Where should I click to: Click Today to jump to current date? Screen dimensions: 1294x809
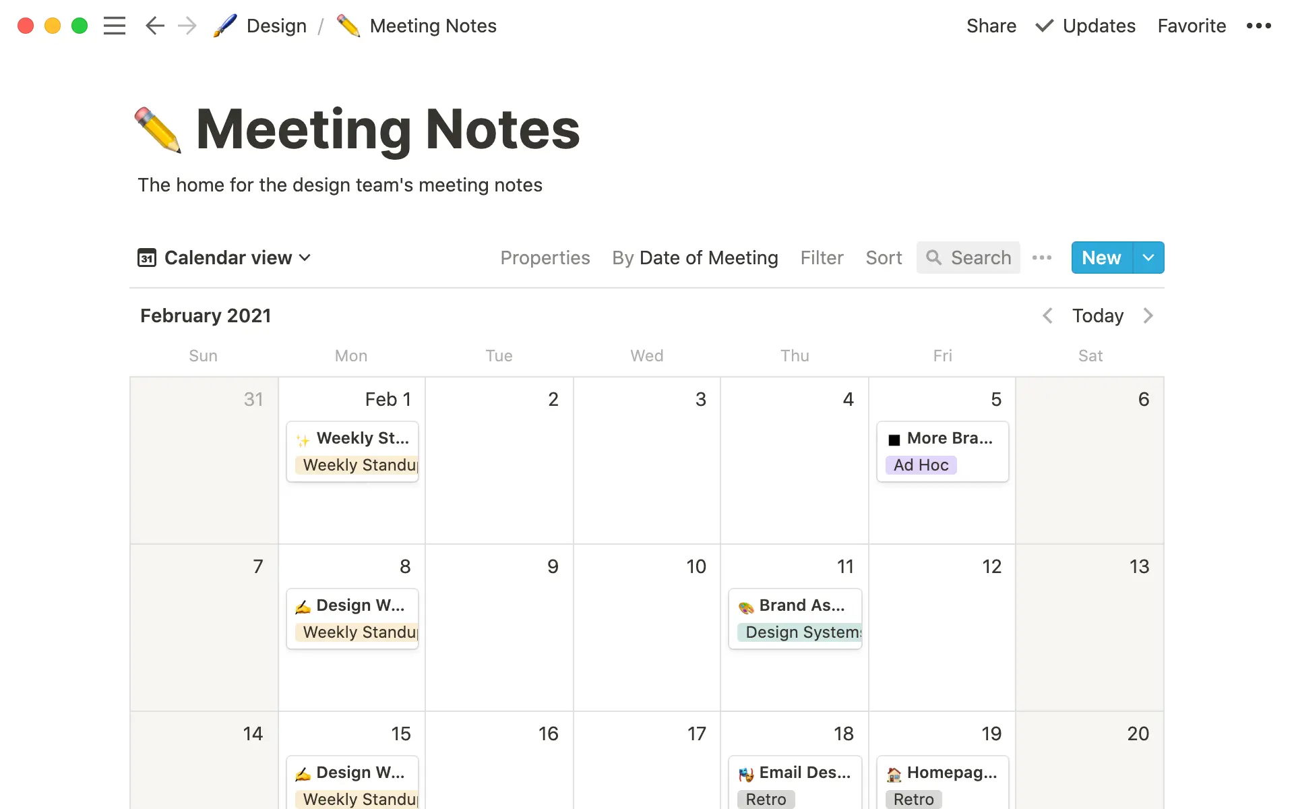1097,316
